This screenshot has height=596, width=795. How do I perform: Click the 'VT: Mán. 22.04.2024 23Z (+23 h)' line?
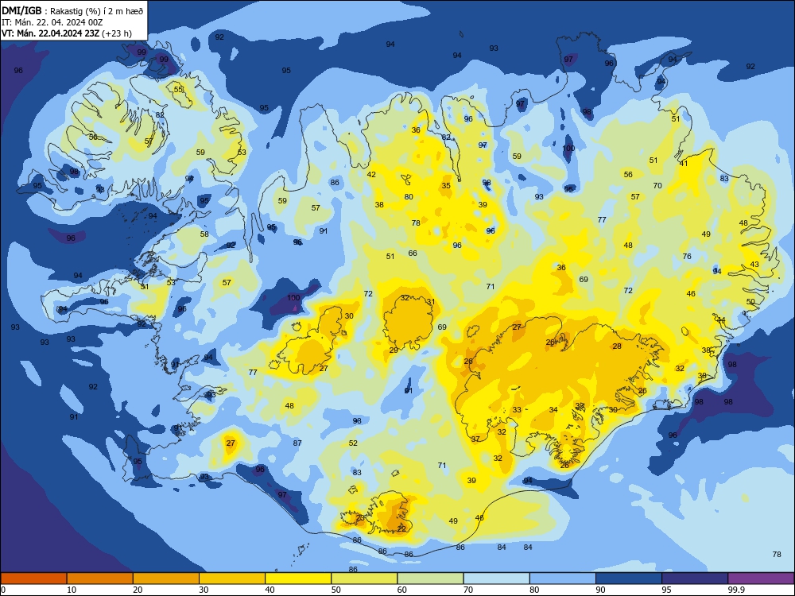[67, 33]
